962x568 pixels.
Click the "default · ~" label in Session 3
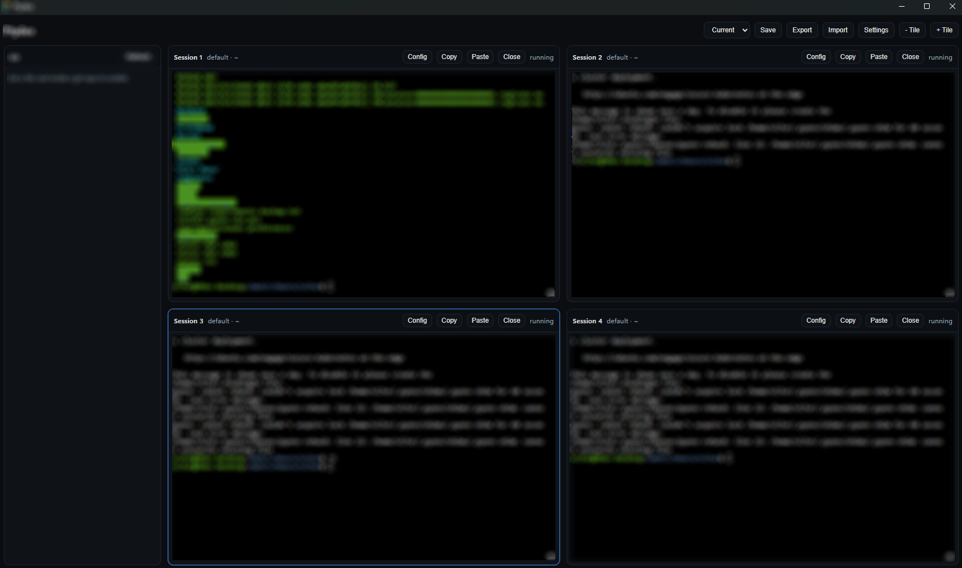pos(224,321)
